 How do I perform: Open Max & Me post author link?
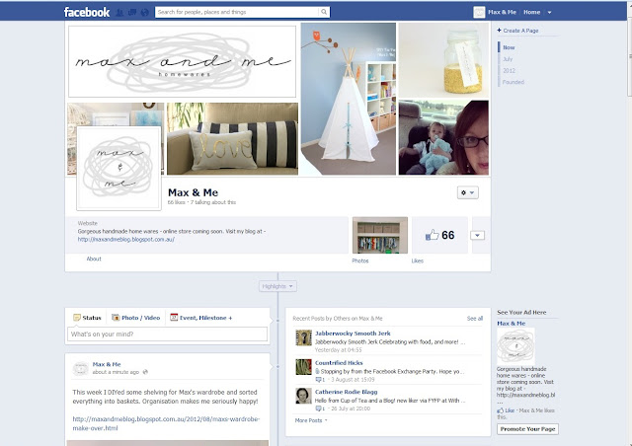coord(107,364)
